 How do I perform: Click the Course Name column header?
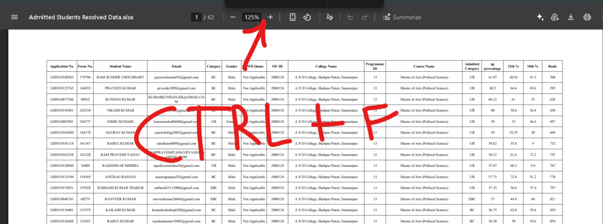click(x=424, y=66)
